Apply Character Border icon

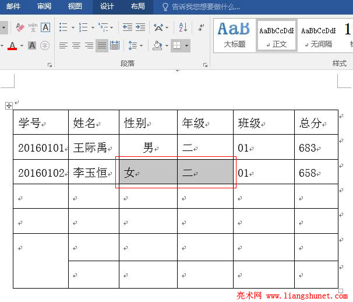click(x=45, y=27)
